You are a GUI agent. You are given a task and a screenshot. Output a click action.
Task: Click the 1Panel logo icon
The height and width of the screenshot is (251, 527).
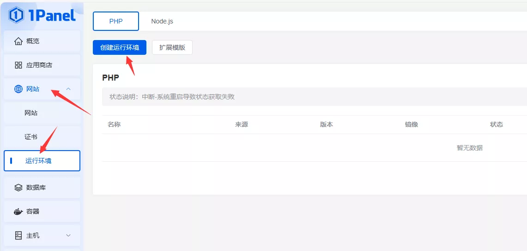click(x=16, y=15)
